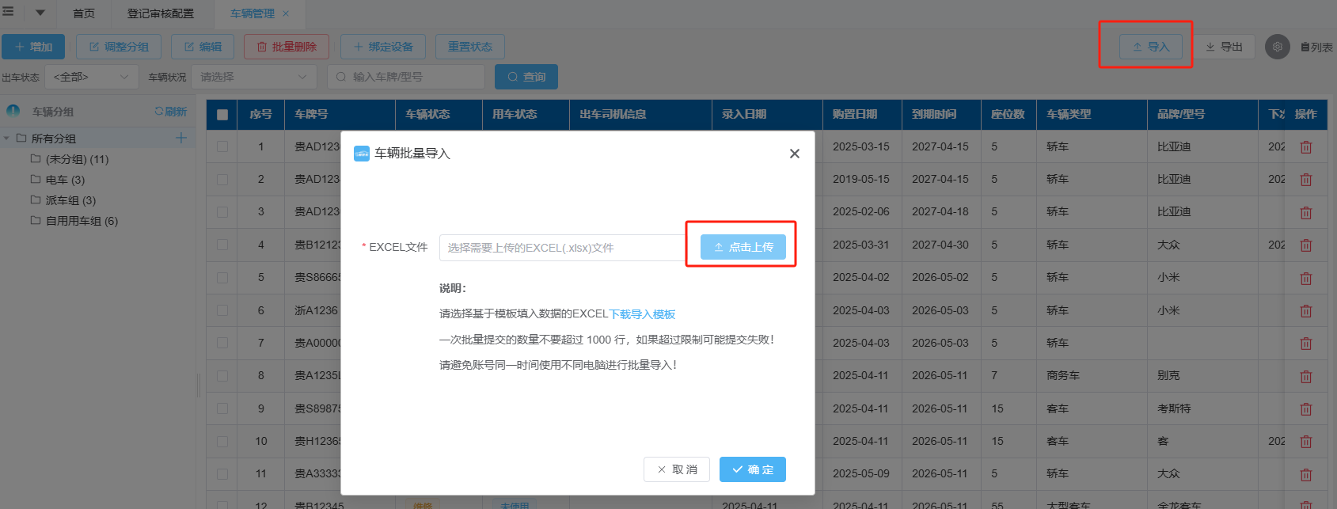Delete the vehicle in row 9
The height and width of the screenshot is (509, 1337).
(x=1305, y=409)
